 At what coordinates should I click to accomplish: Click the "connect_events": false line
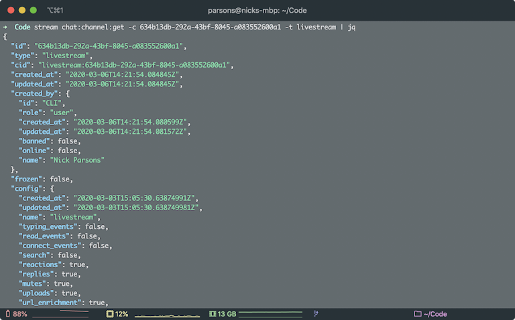tap(65, 246)
